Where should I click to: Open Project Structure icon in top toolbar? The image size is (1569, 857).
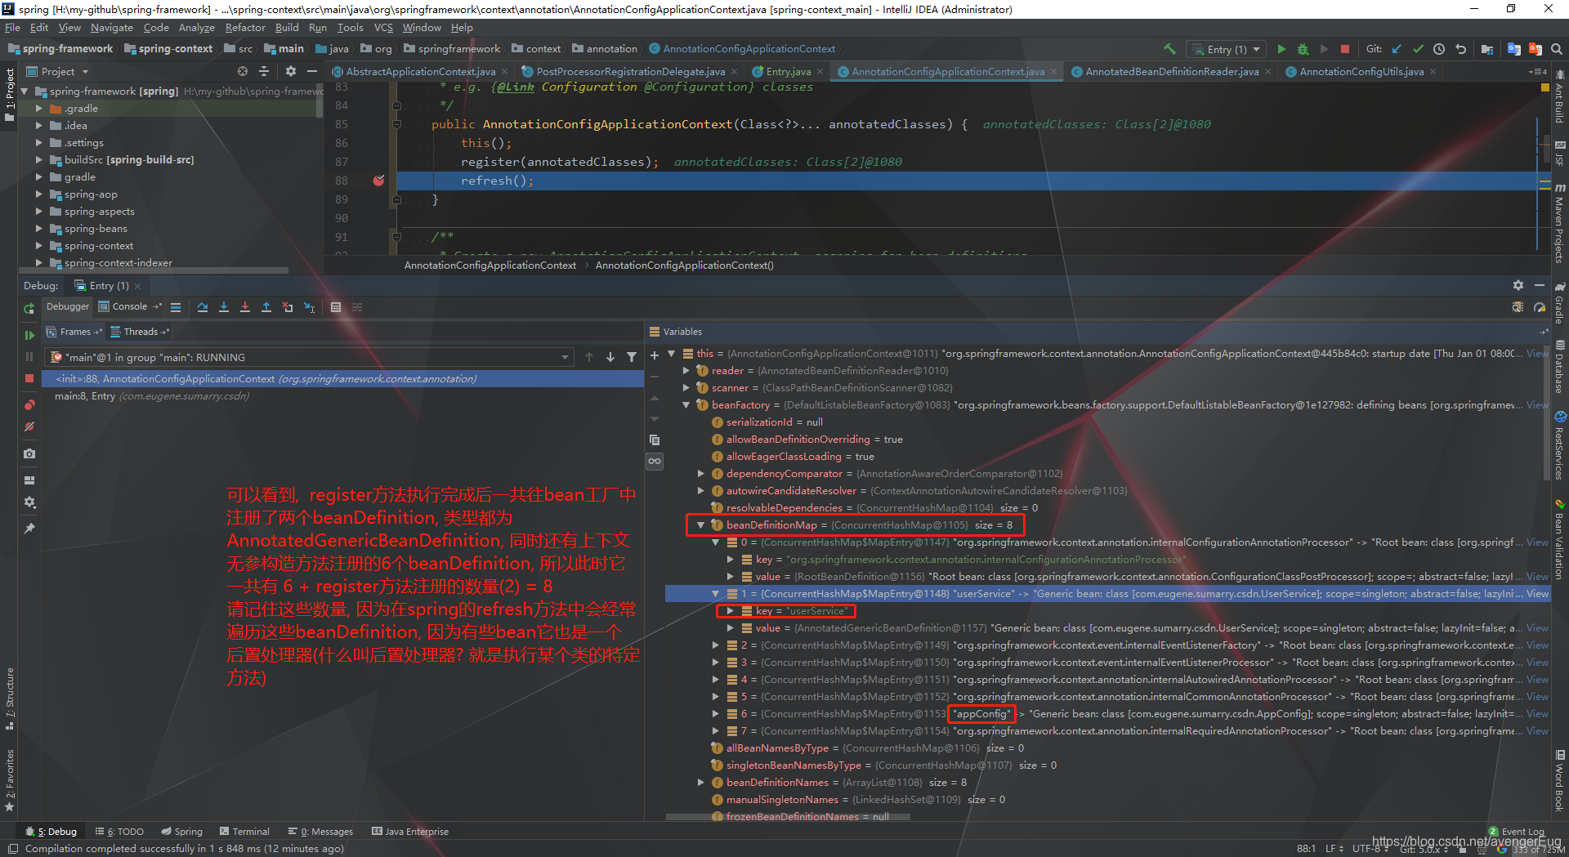pyautogui.click(x=1486, y=49)
